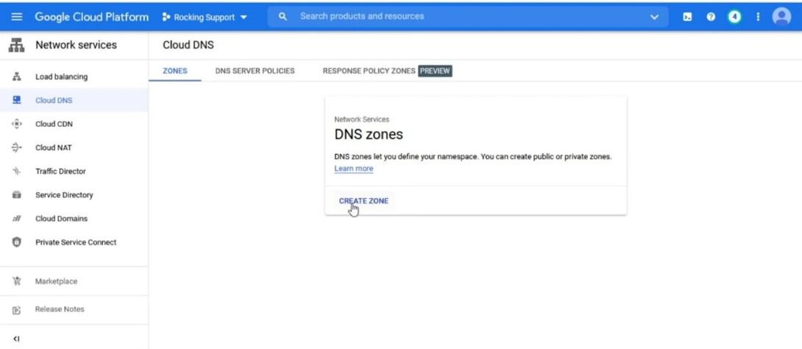The height and width of the screenshot is (349, 802).
Task: Click the Cloud CDN icon
Action: click(x=16, y=124)
